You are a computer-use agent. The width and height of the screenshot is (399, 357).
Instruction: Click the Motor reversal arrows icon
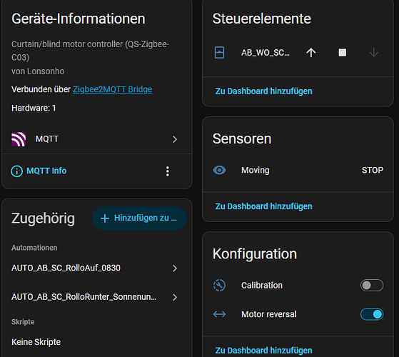pyautogui.click(x=219, y=314)
